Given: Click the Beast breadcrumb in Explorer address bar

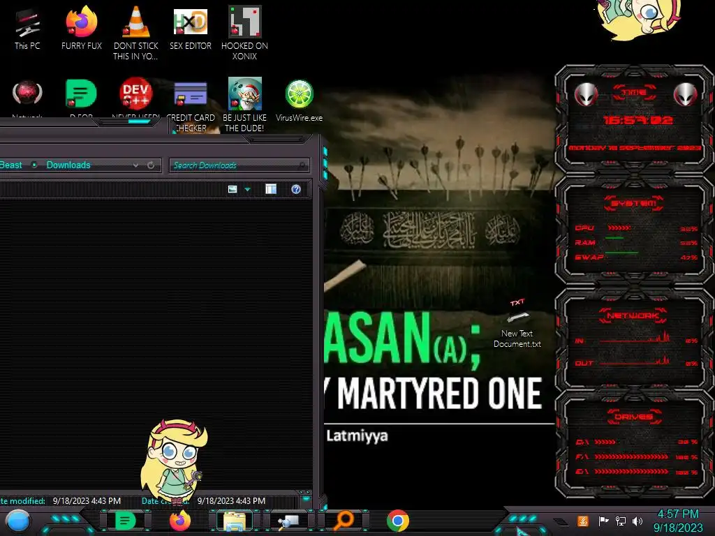Looking at the screenshot, I should [11, 165].
